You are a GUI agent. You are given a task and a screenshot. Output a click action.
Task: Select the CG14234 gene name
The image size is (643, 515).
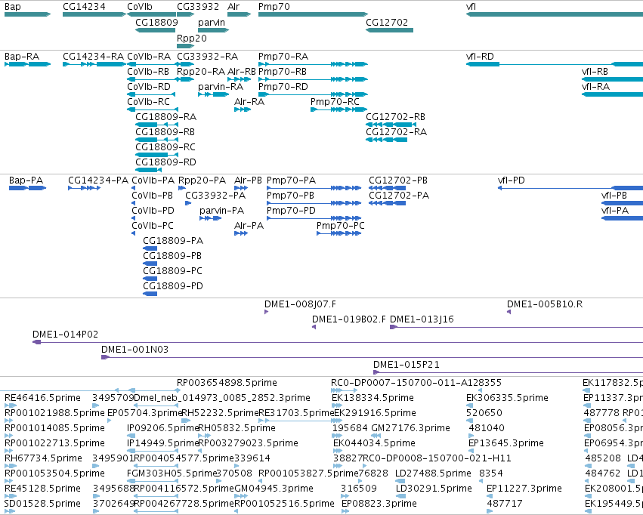coord(84,7)
